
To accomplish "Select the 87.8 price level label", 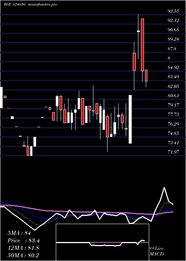I will 172,49.
